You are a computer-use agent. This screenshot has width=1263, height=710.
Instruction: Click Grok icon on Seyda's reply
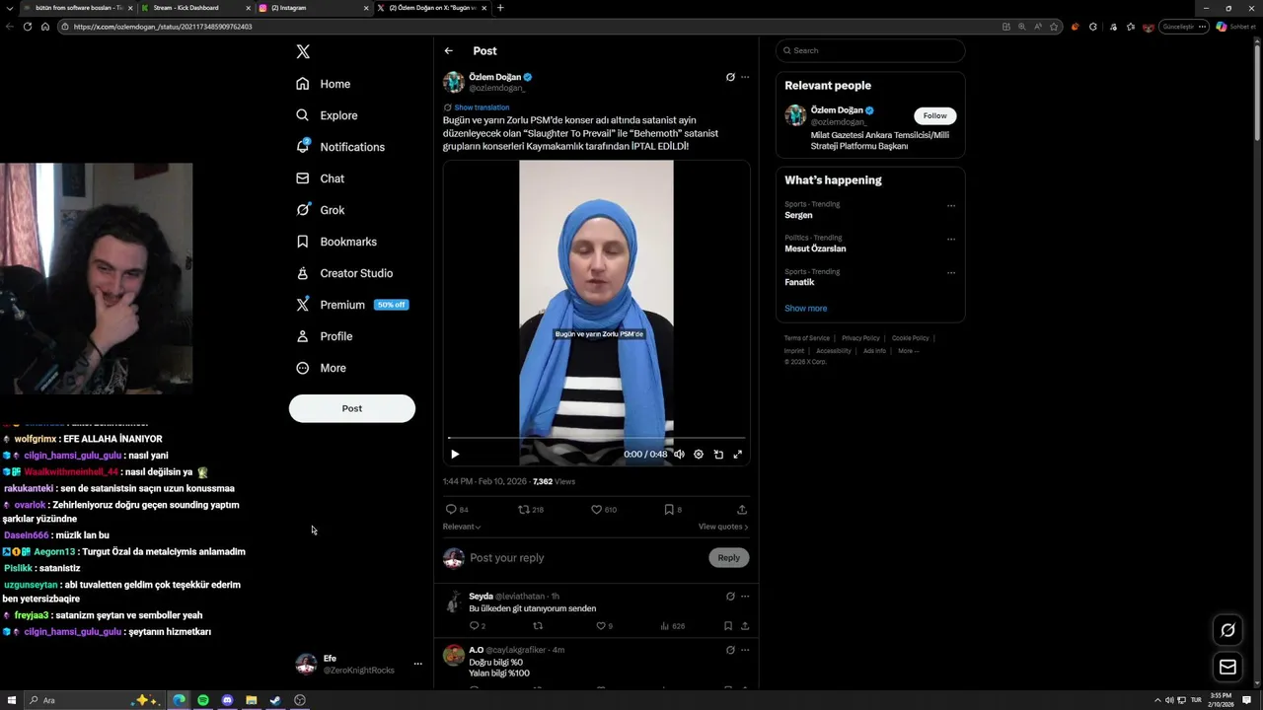(730, 597)
